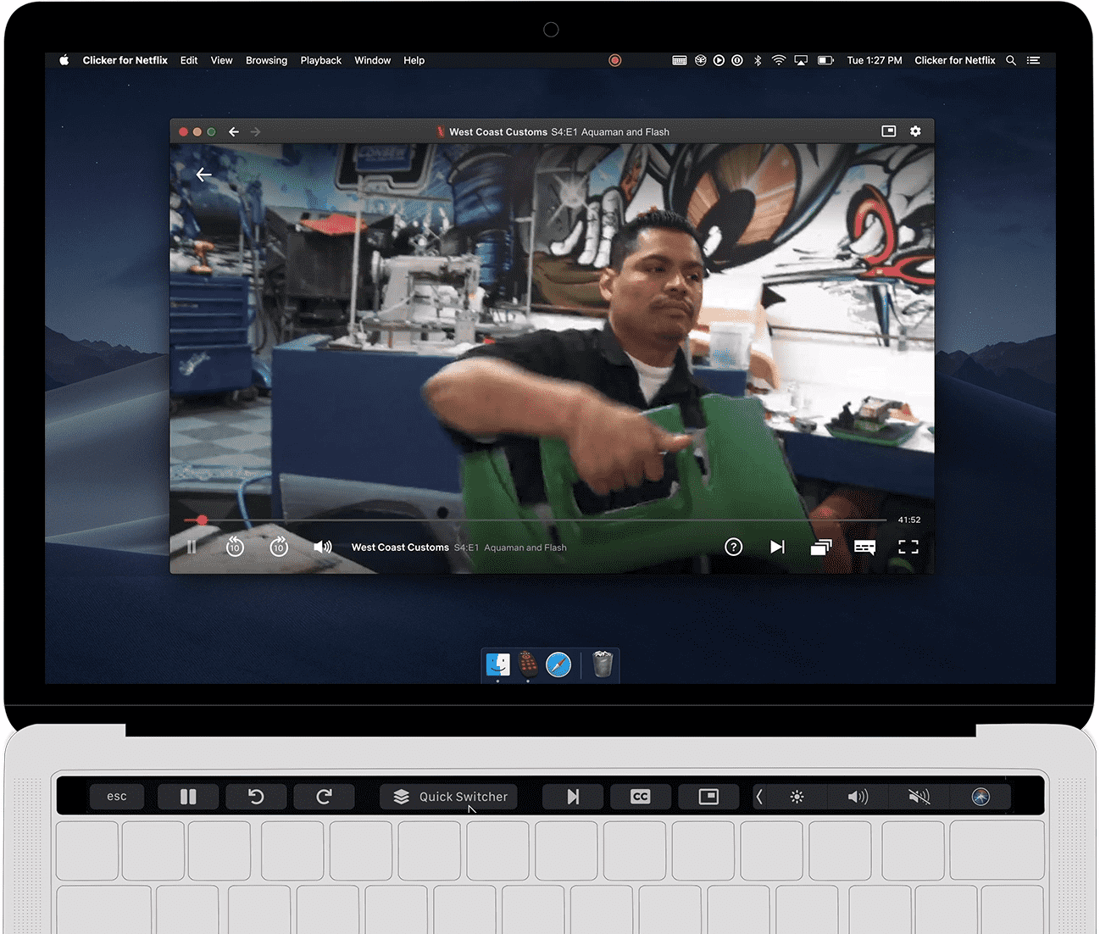
Task: Tap pause on the Touch Bar
Action: click(x=188, y=797)
